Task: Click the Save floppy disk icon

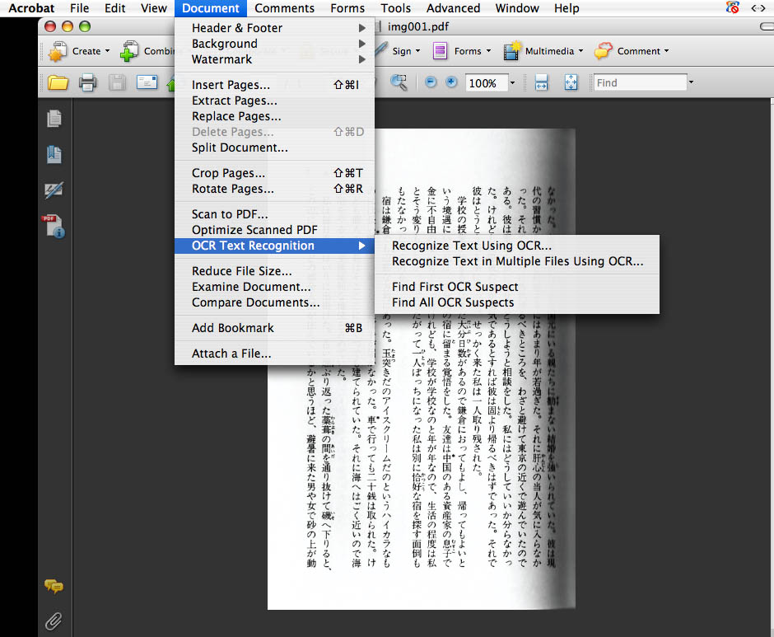Action: [x=117, y=82]
